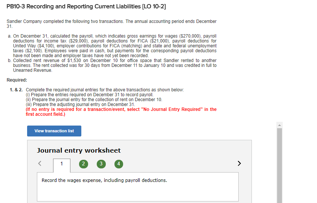Viewport: 317px width, 203px height.
Task: Click the Journal entry worksheet heading
Action: click(x=79, y=150)
